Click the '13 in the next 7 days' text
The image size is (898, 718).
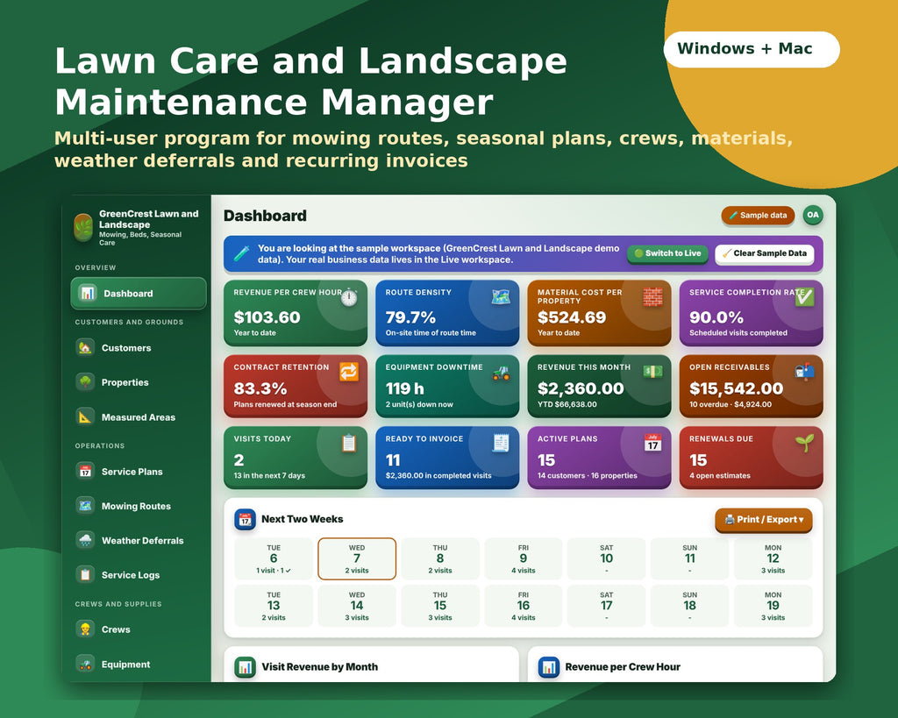tap(269, 475)
